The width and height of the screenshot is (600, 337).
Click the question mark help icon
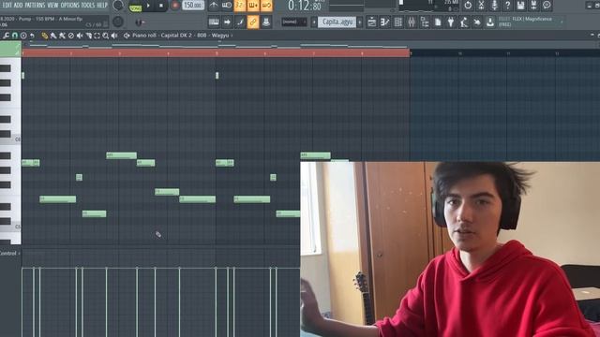(x=507, y=6)
